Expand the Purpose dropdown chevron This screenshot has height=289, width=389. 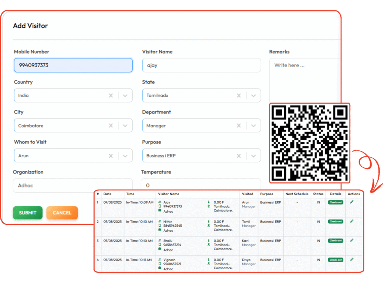coord(253,156)
